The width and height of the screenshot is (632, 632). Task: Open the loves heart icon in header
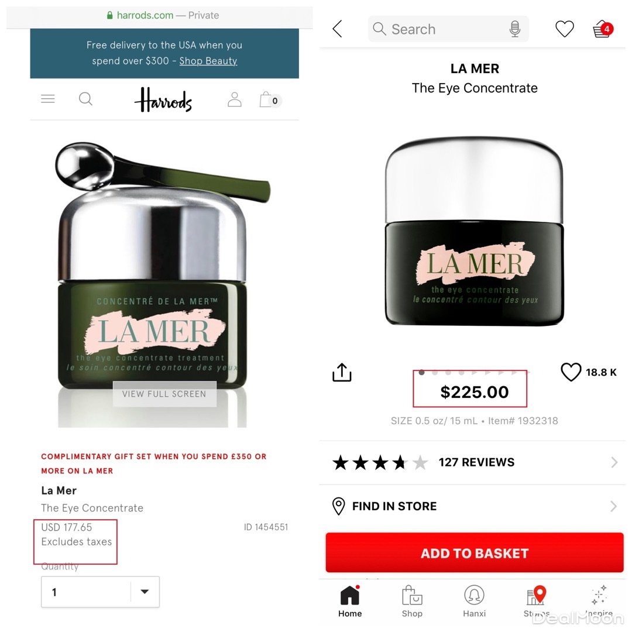pyautogui.click(x=564, y=29)
